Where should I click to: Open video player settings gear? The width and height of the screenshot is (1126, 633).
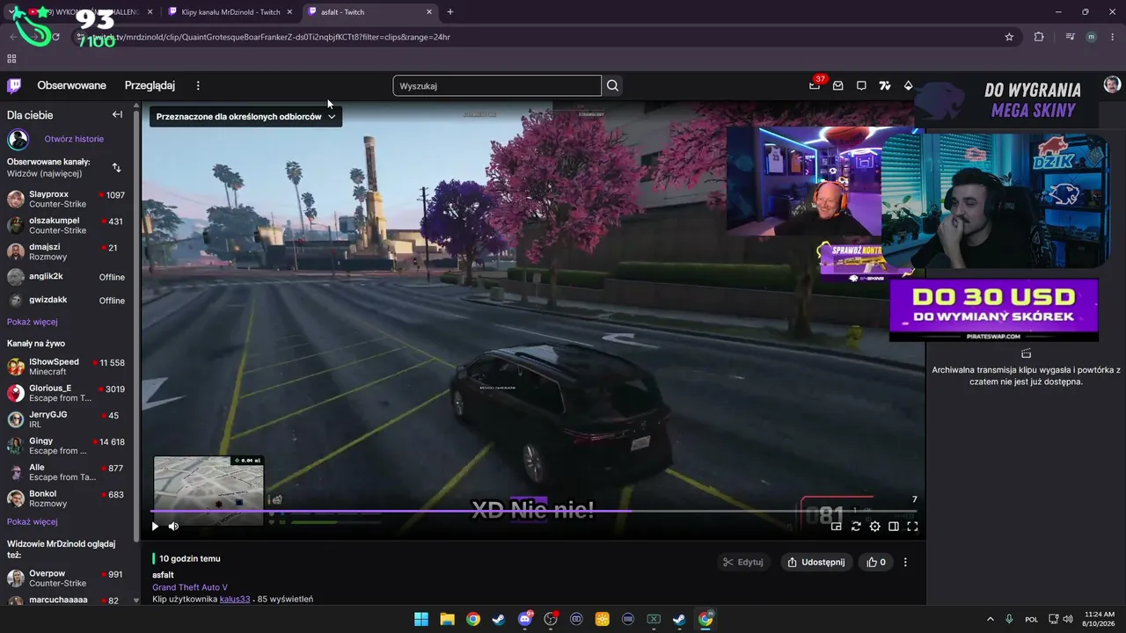874,527
